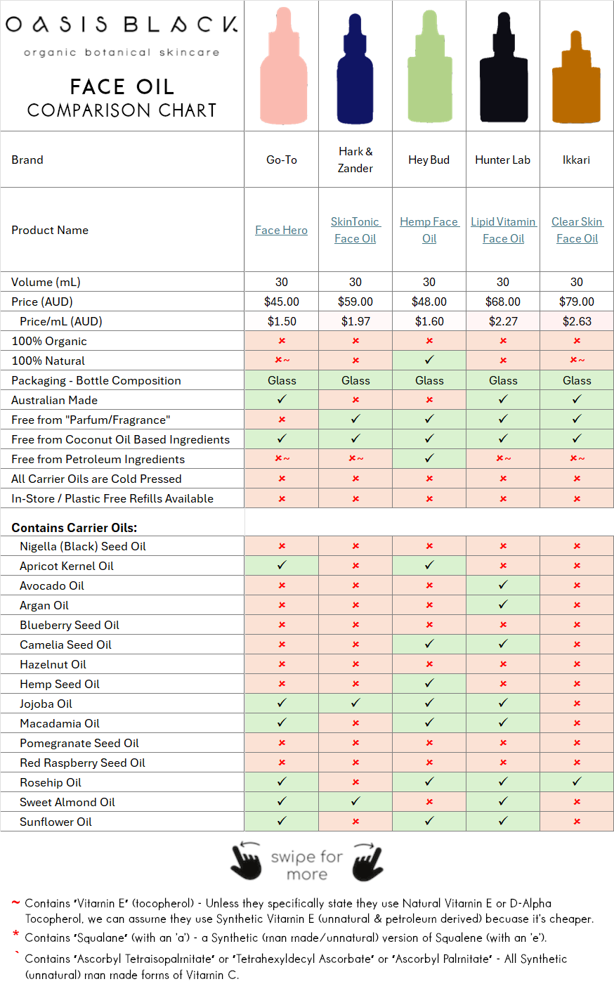This screenshot has height=984, width=614.
Task: Click the Hunter Lab brand cell
Action: pyautogui.click(x=503, y=160)
